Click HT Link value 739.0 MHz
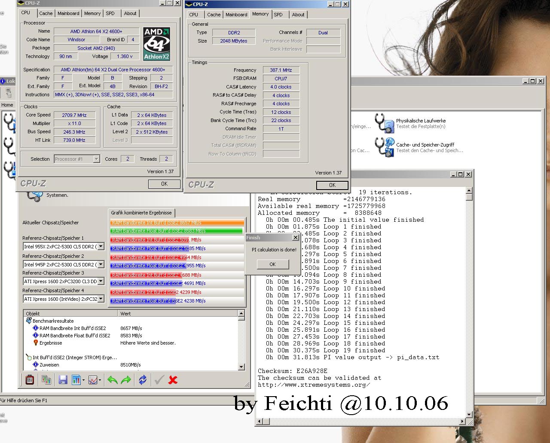 (74, 140)
